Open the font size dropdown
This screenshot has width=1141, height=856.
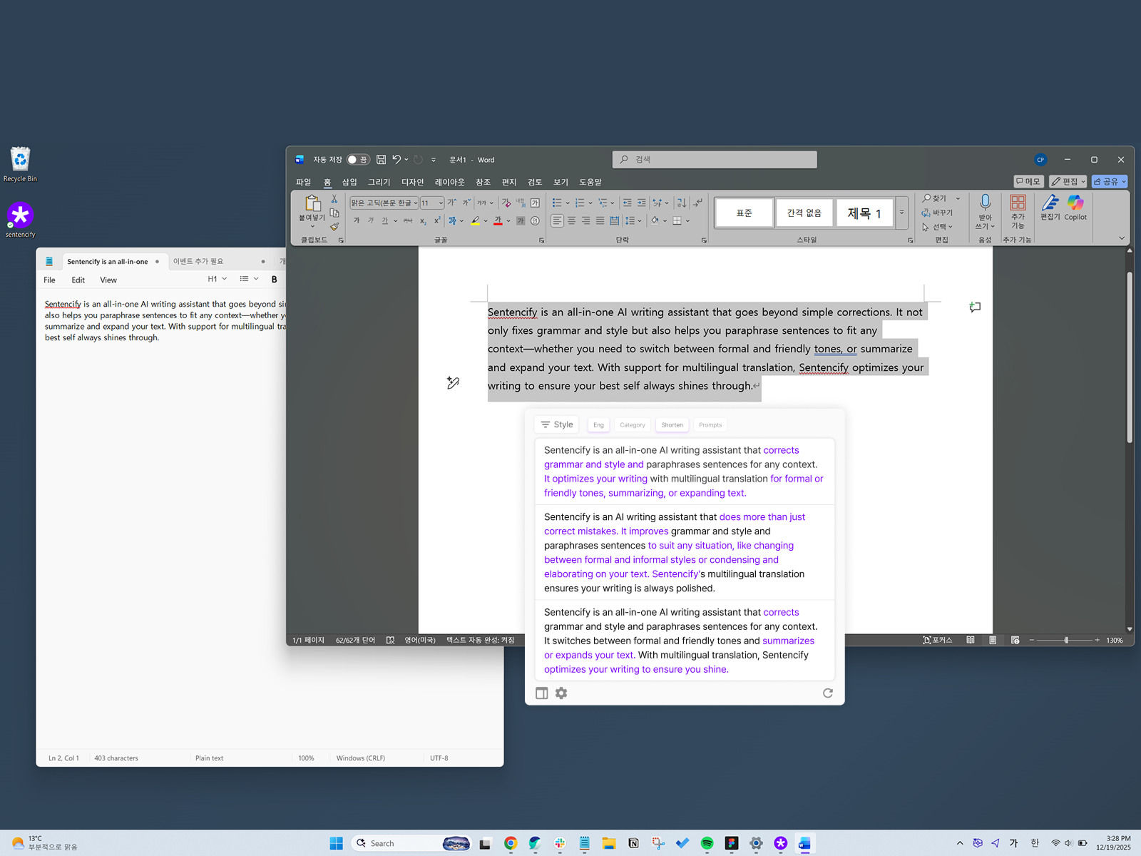tap(440, 203)
